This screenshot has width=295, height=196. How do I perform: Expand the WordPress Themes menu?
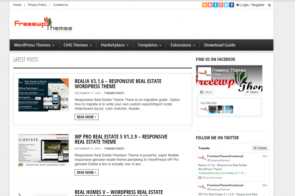pyautogui.click(x=35, y=45)
